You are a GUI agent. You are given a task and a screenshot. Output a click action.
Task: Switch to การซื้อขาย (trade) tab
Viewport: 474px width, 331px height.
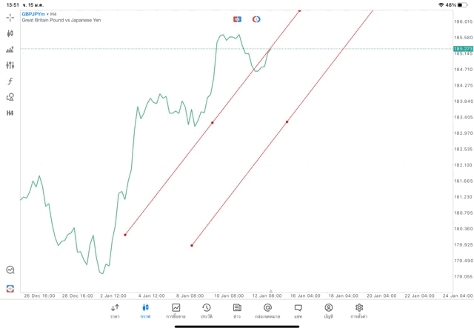(176, 311)
